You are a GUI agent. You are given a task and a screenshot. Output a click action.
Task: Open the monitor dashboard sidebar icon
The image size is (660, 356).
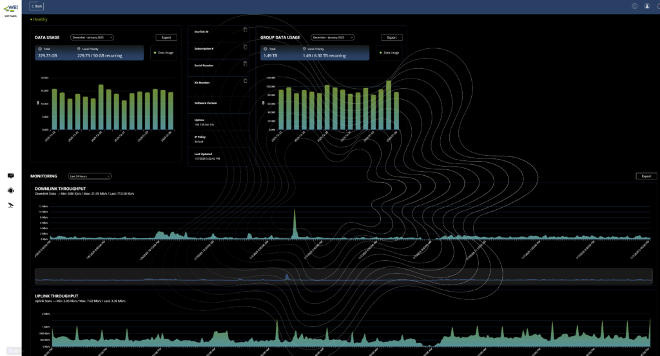[x=11, y=176]
